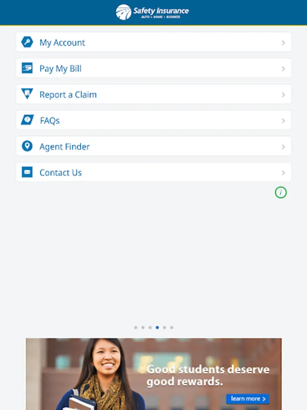Tap the Pay My Bill payment icon
This screenshot has height=410, width=307.
27,68
